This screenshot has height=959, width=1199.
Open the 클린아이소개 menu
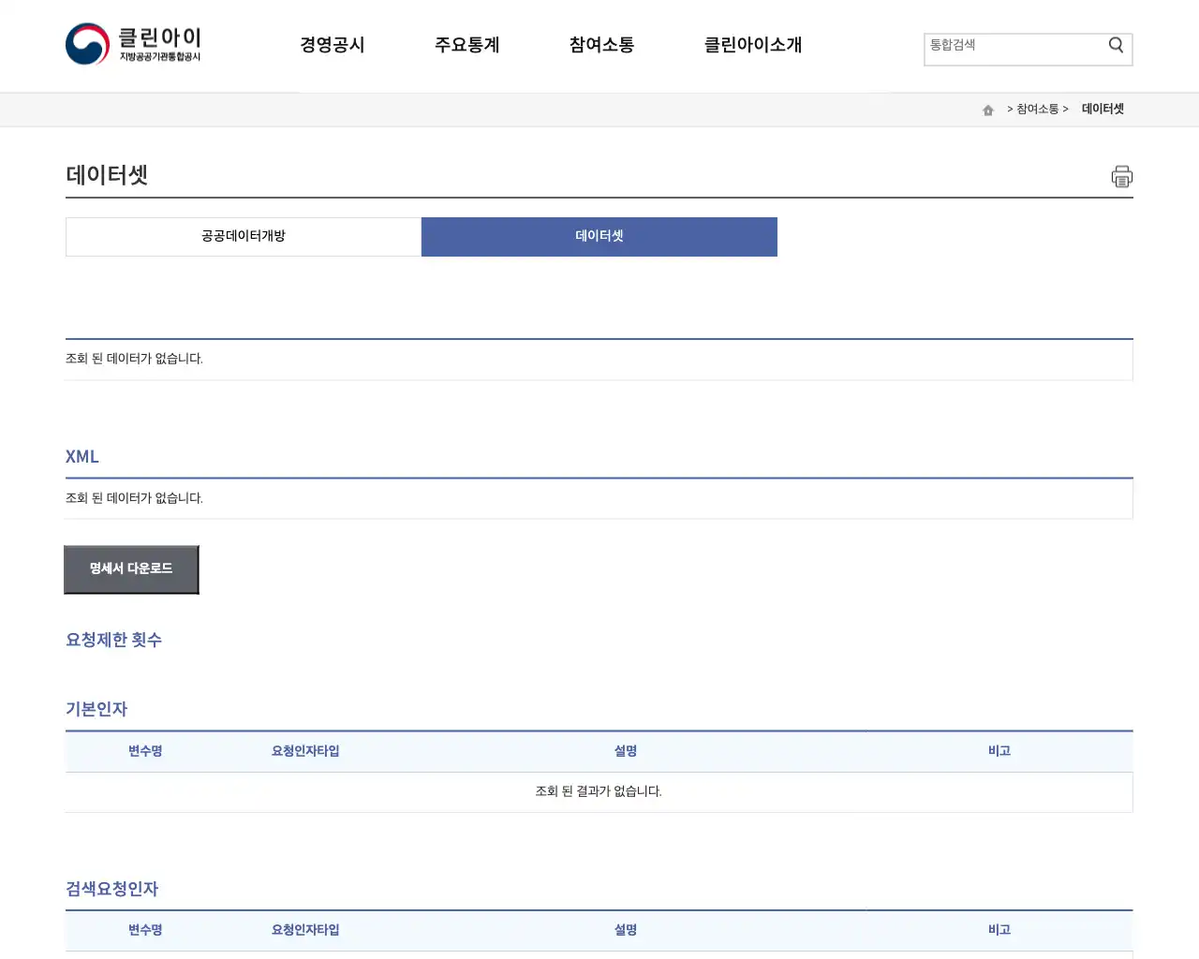click(752, 45)
